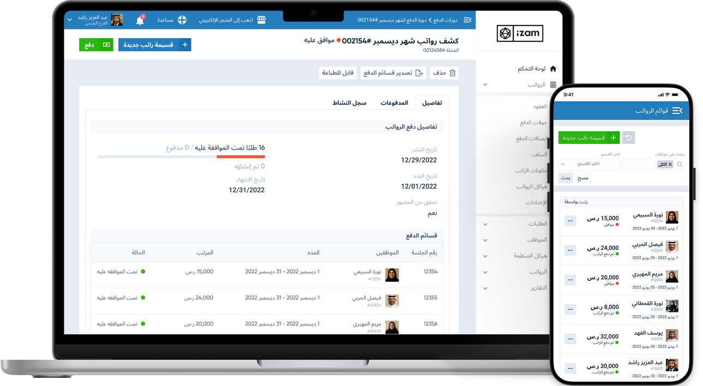Switch to the سجل النشاط tab
This screenshot has width=703, height=386.
(350, 102)
